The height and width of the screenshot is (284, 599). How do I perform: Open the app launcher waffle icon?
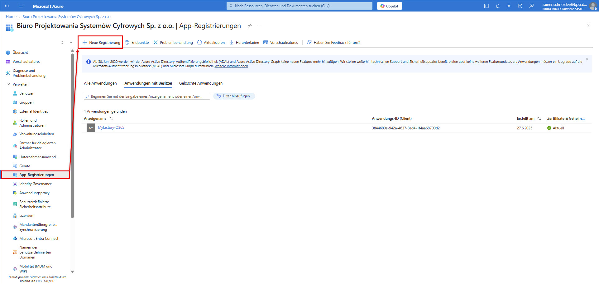click(x=7, y=6)
